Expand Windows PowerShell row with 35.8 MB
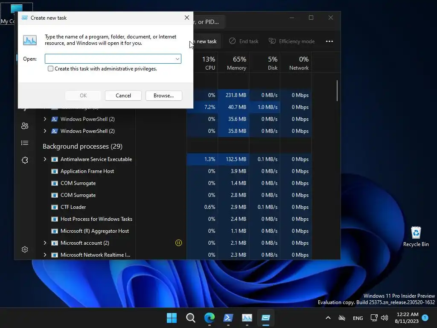 [x=45, y=131]
